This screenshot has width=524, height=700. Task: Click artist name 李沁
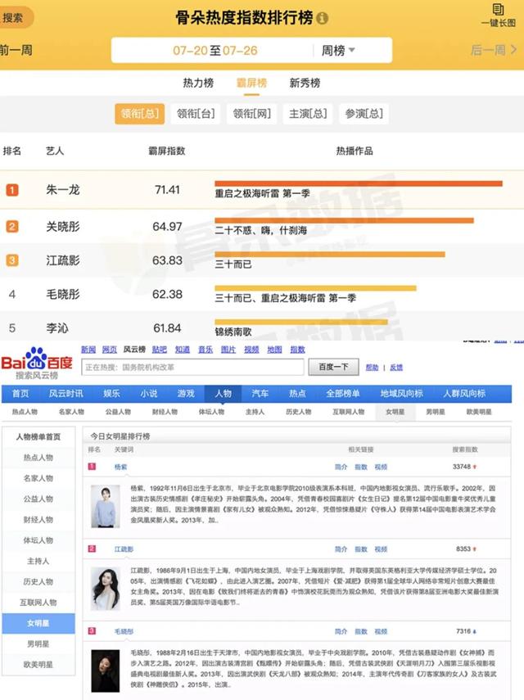[x=57, y=328]
